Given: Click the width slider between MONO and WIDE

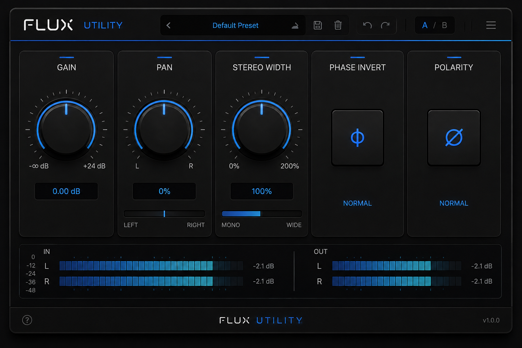Looking at the screenshot, I should pos(262,214).
